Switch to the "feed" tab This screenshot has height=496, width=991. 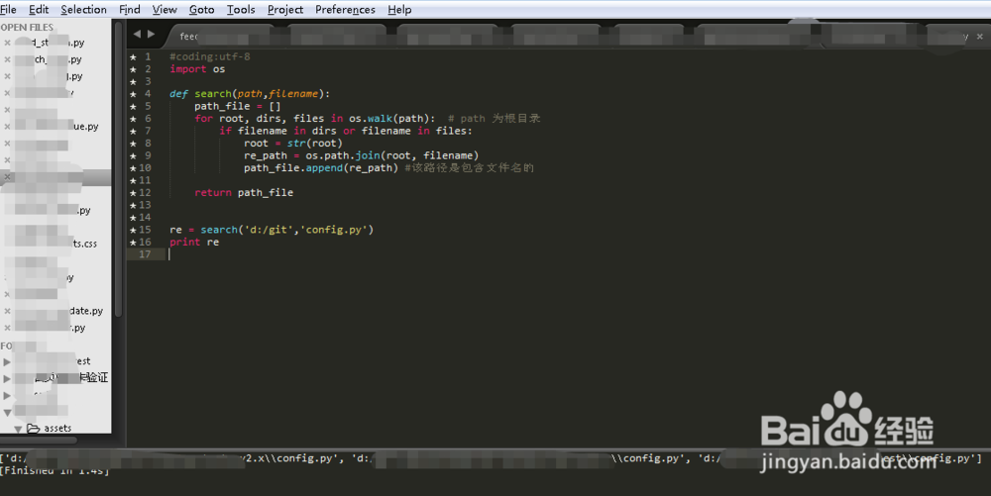[221, 37]
